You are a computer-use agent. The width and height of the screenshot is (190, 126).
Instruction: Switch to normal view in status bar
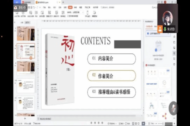[x=133, y=123]
